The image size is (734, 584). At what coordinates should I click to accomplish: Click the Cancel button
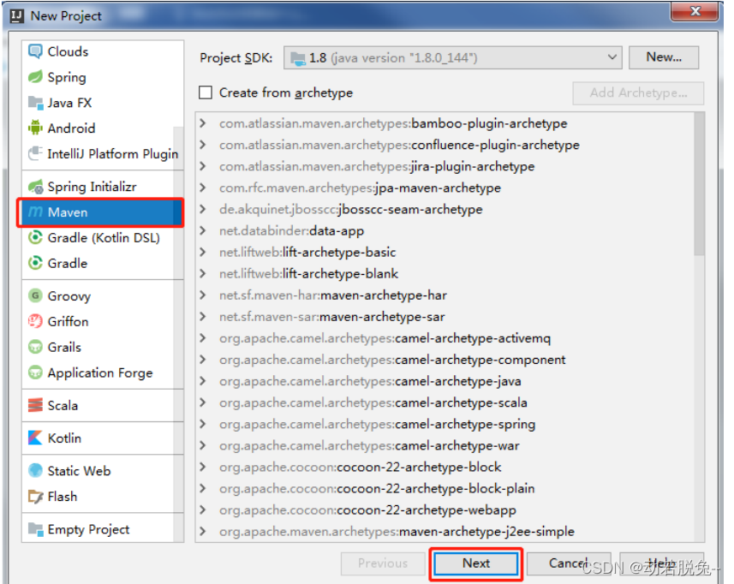[x=569, y=563]
